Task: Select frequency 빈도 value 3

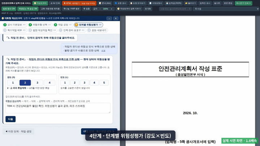Action: click(84, 83)
